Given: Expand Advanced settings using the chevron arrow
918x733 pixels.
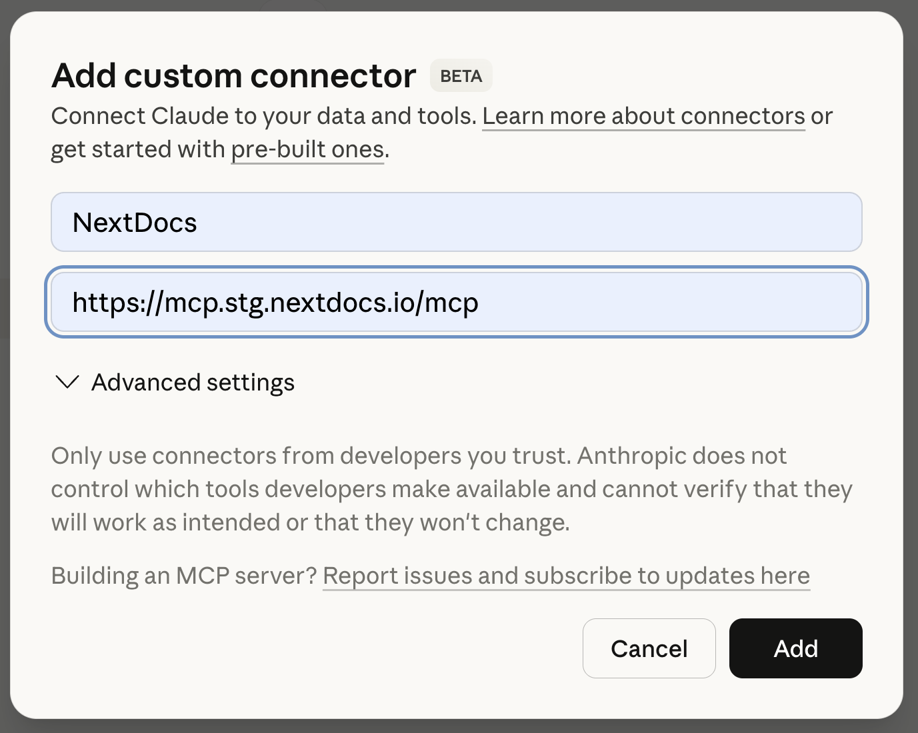Looking at the screenshot, I should tap(67, 382).
